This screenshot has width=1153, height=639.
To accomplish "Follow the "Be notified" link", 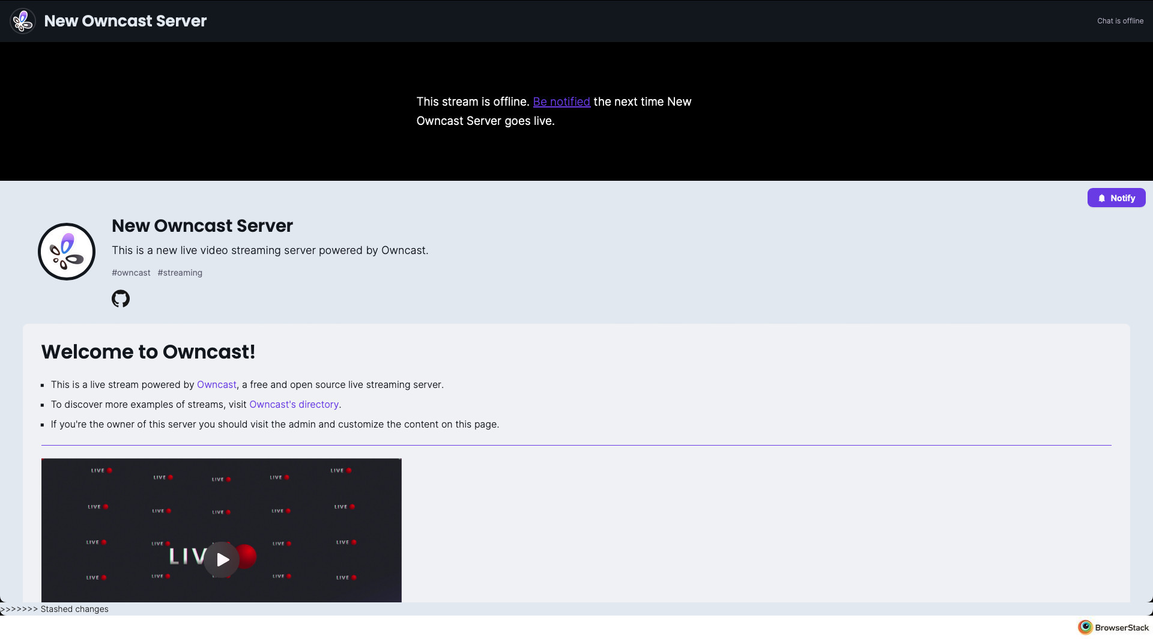I will click(561, 101).
